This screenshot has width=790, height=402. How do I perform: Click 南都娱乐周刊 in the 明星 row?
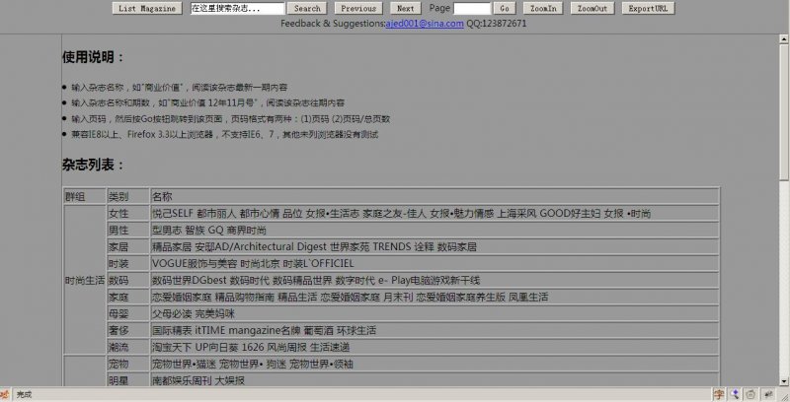tap(182, 380)
